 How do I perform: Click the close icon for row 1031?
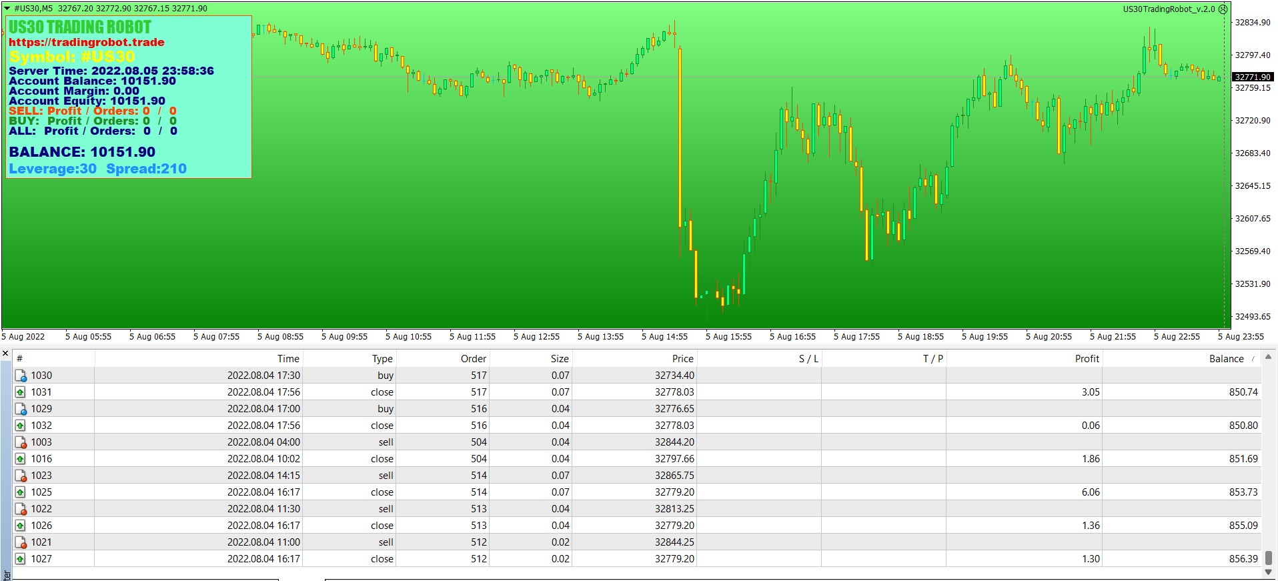(x=20, y=392)
